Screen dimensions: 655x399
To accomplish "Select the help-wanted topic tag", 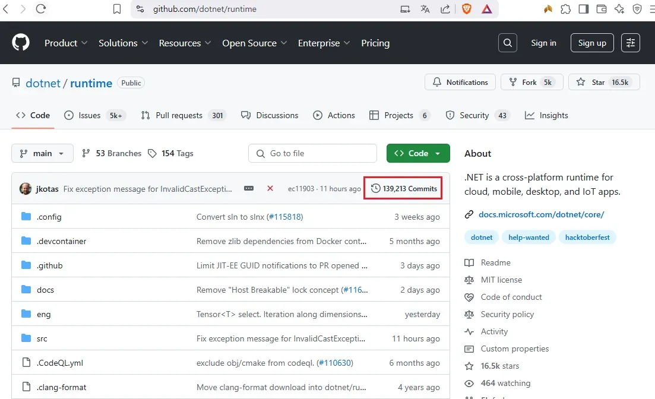I will click(x=529, y=237).
